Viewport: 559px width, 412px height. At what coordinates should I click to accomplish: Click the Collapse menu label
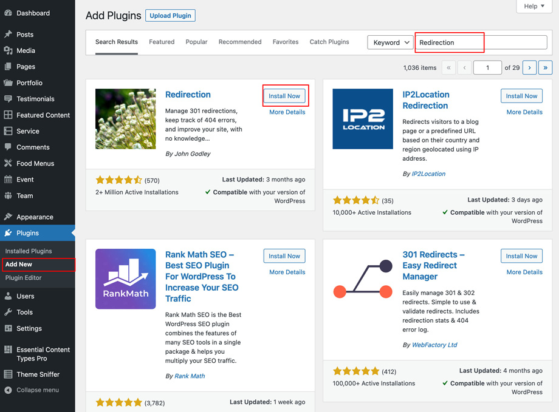38,390
